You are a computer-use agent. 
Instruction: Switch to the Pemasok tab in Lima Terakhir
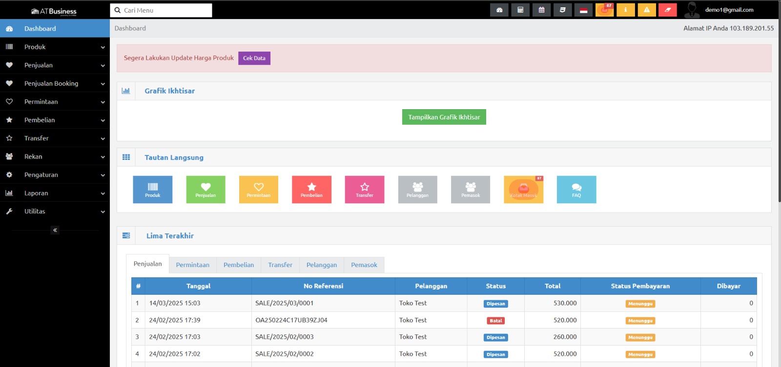click(x=364, y=265)
